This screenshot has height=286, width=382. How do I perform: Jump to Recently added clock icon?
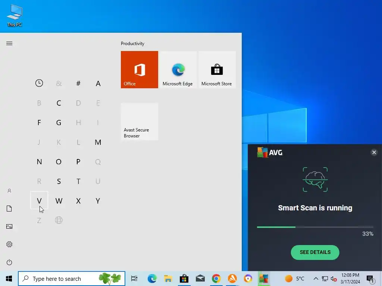click(39, 83)
